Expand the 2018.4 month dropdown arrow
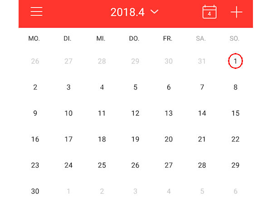 click(x=155, y=12)
